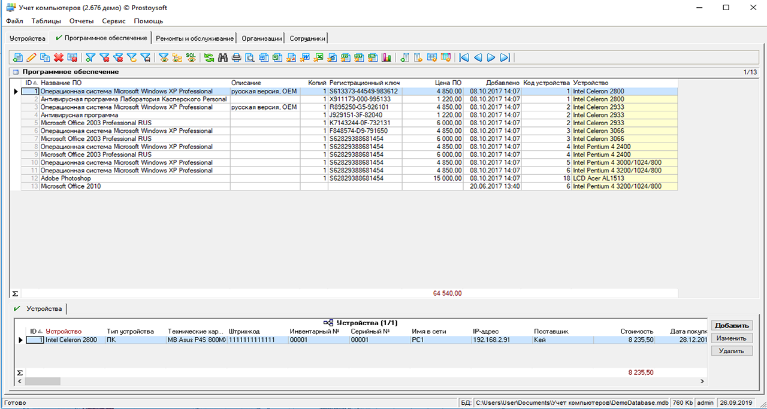Click the 192.168.2.91 IP address cell
This screenshot has width=767, height=409.
[502, 340]
